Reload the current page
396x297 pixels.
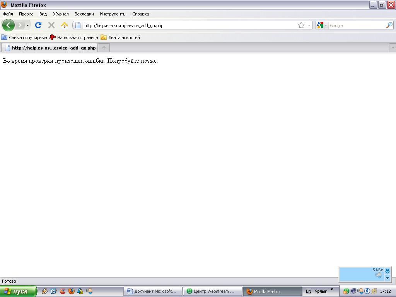click(x=38, y=25)
